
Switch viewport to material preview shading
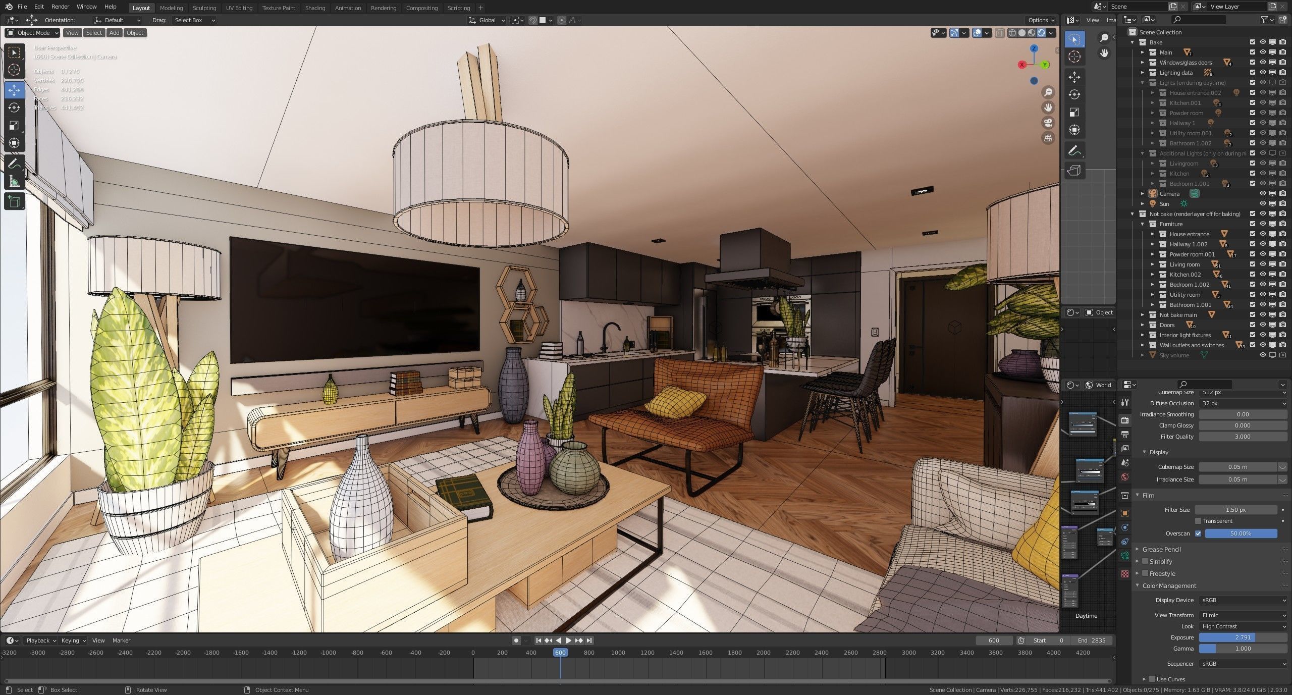(x=1032, y=33)
